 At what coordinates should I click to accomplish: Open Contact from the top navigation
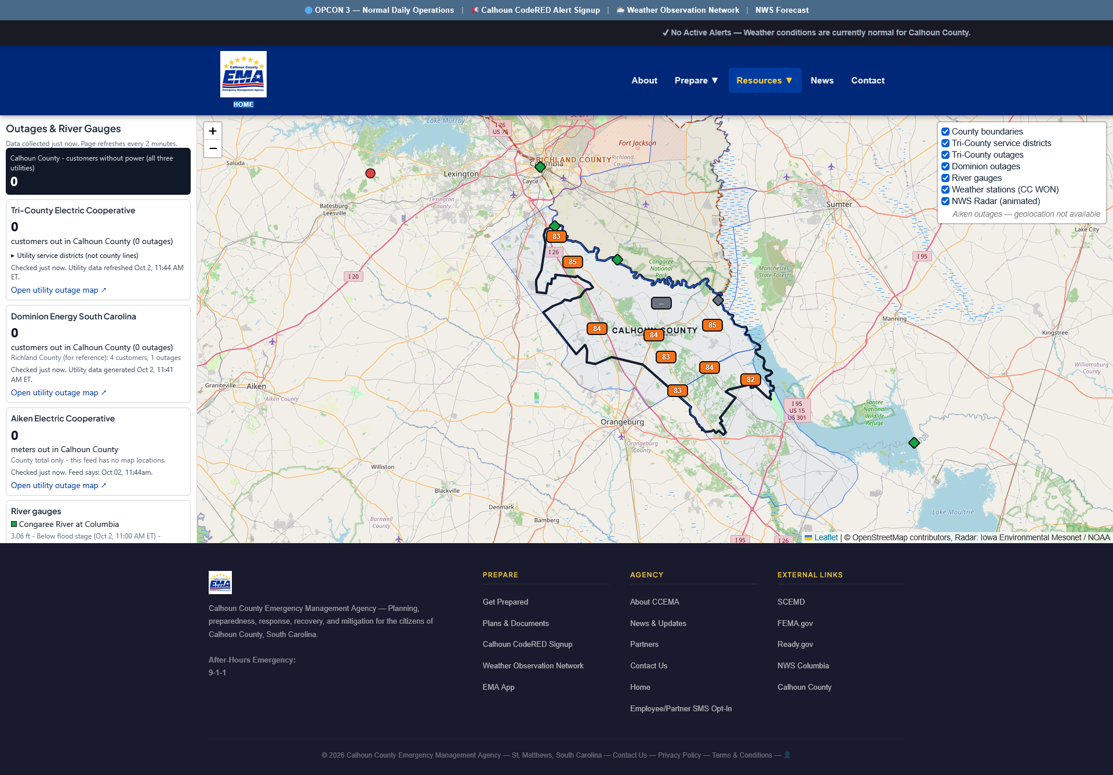[868, 81]
